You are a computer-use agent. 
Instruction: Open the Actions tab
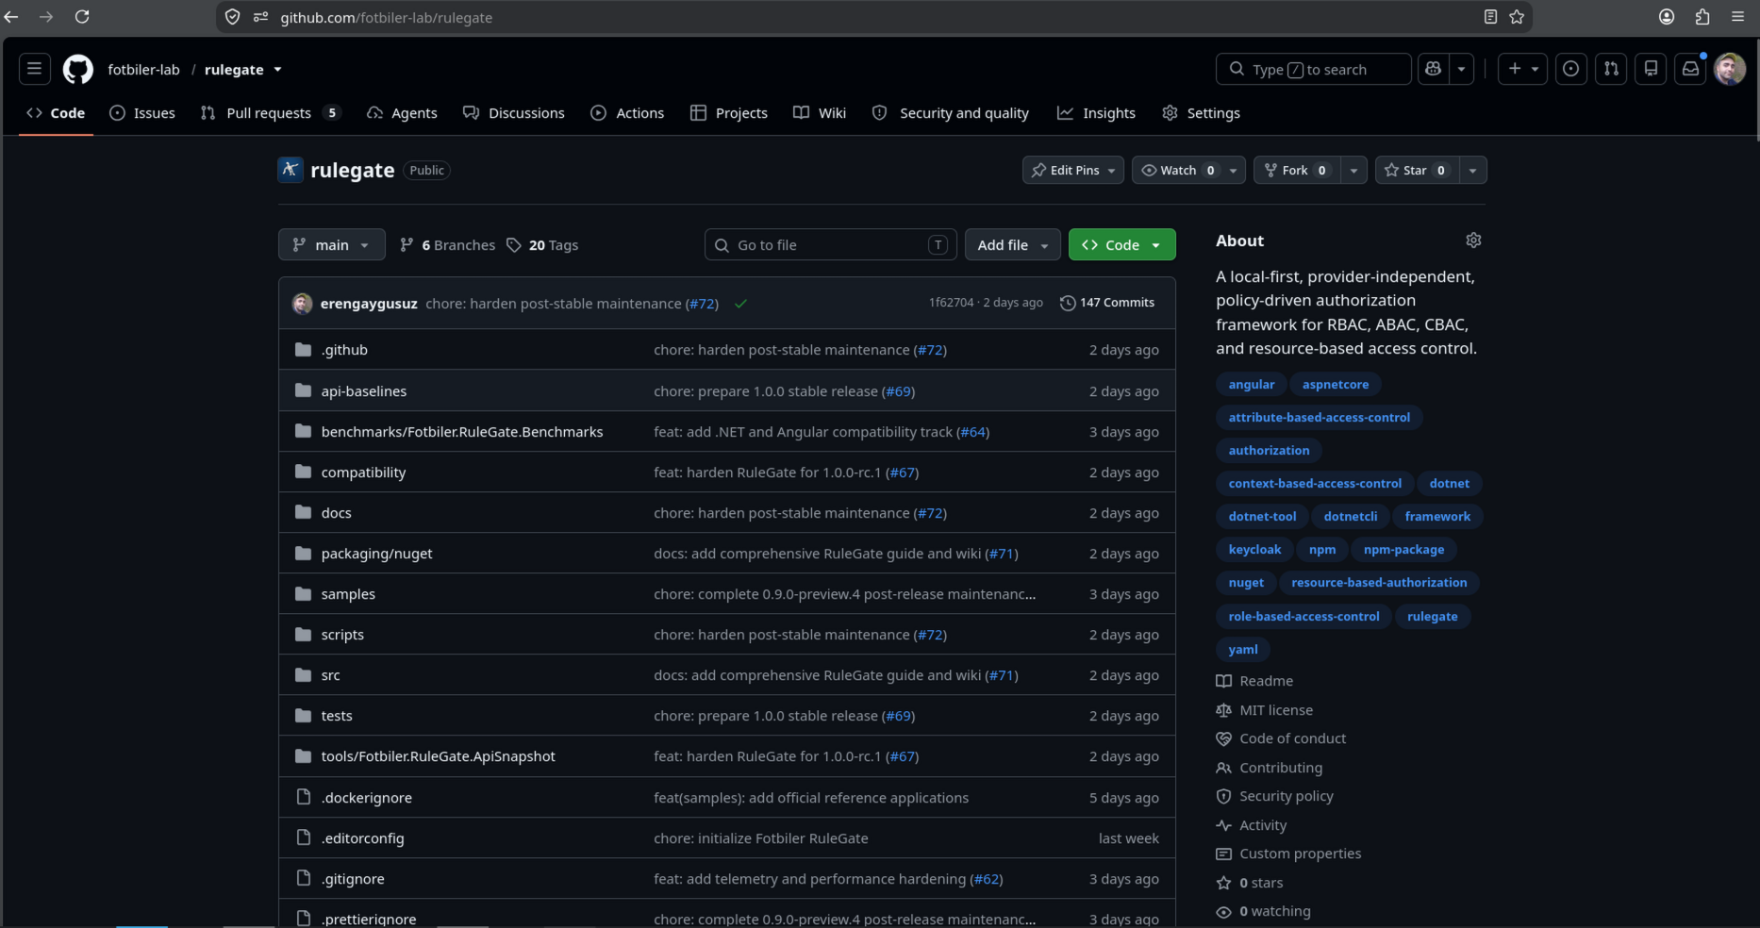627,113
